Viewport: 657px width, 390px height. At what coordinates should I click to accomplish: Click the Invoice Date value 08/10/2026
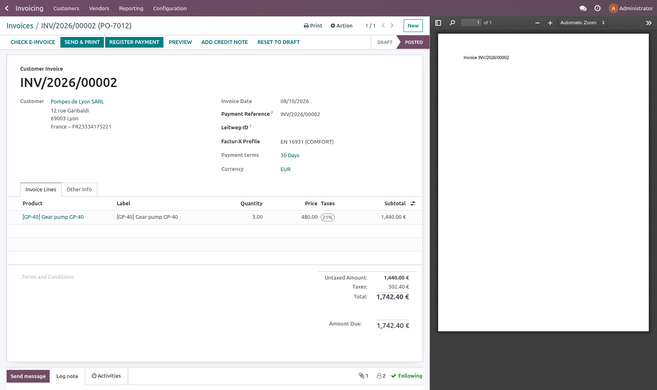[x=294, y=101]
